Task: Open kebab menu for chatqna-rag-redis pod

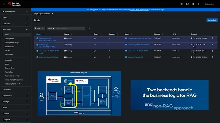Action: 213,44
